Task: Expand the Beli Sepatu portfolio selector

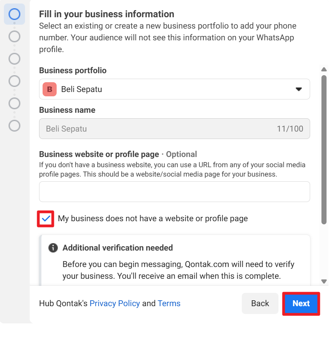Action: point(174,89)
